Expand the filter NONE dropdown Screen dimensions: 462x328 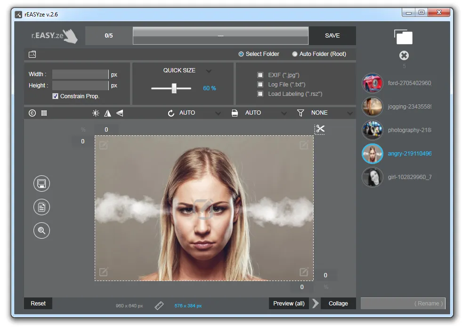pos(350,113)
